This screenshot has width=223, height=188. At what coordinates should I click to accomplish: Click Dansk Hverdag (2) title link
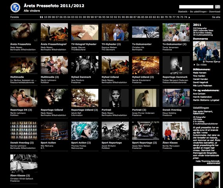tap(22, 143)
